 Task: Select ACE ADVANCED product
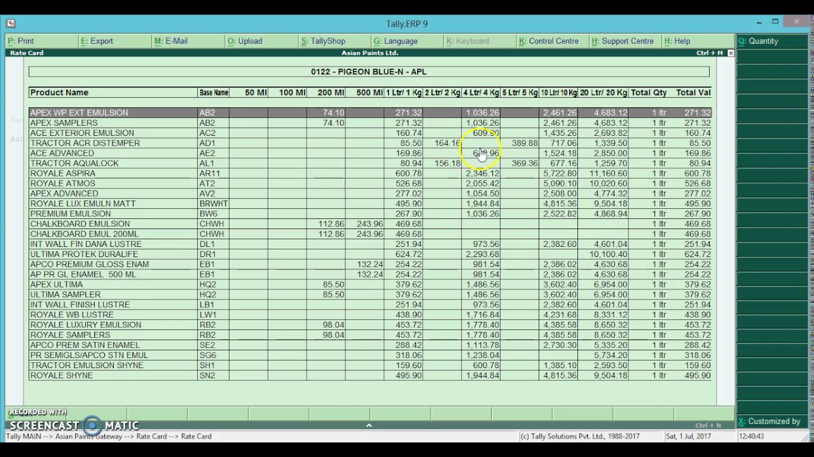coord(62,153)
